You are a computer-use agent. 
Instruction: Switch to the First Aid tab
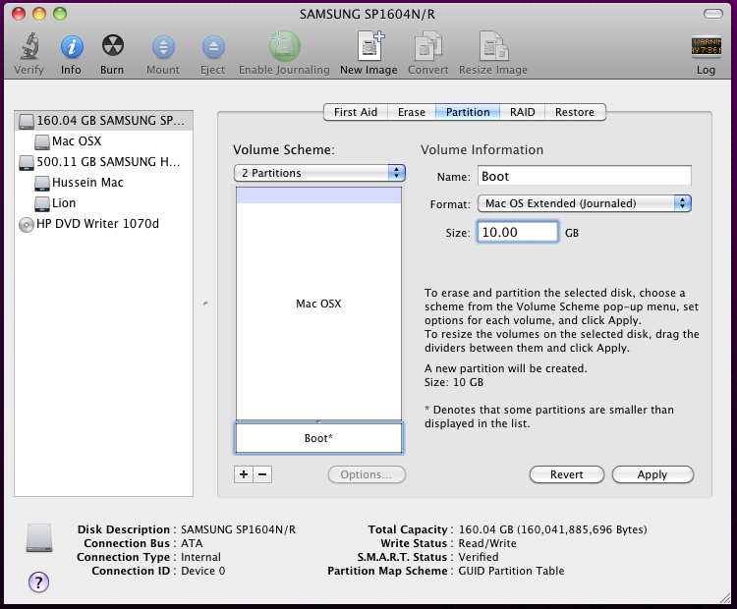(356, 112)
